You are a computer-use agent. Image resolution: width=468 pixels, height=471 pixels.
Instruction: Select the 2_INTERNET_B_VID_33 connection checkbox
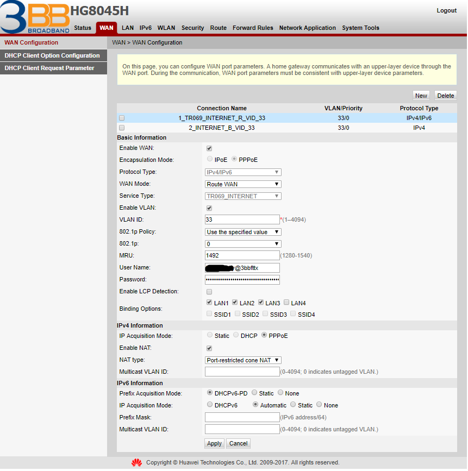point(122,128)
